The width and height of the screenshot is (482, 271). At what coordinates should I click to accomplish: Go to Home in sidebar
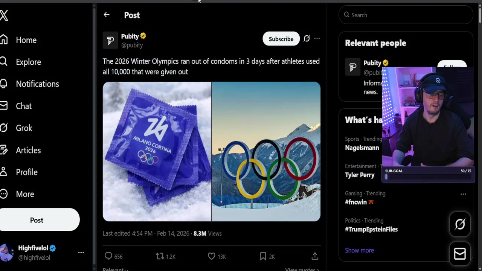pos(26,40)
